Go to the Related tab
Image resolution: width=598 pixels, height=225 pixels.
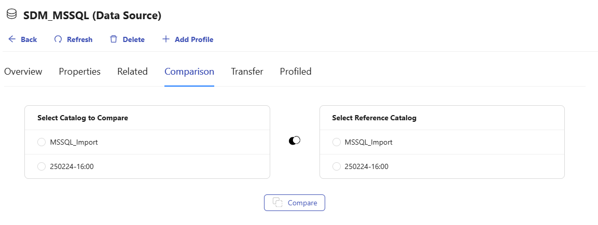(x=132, y=72)
